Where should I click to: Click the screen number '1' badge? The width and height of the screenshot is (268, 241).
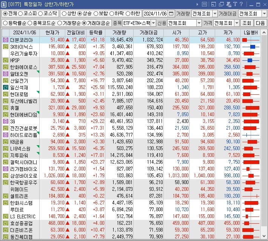click(4, 5)
